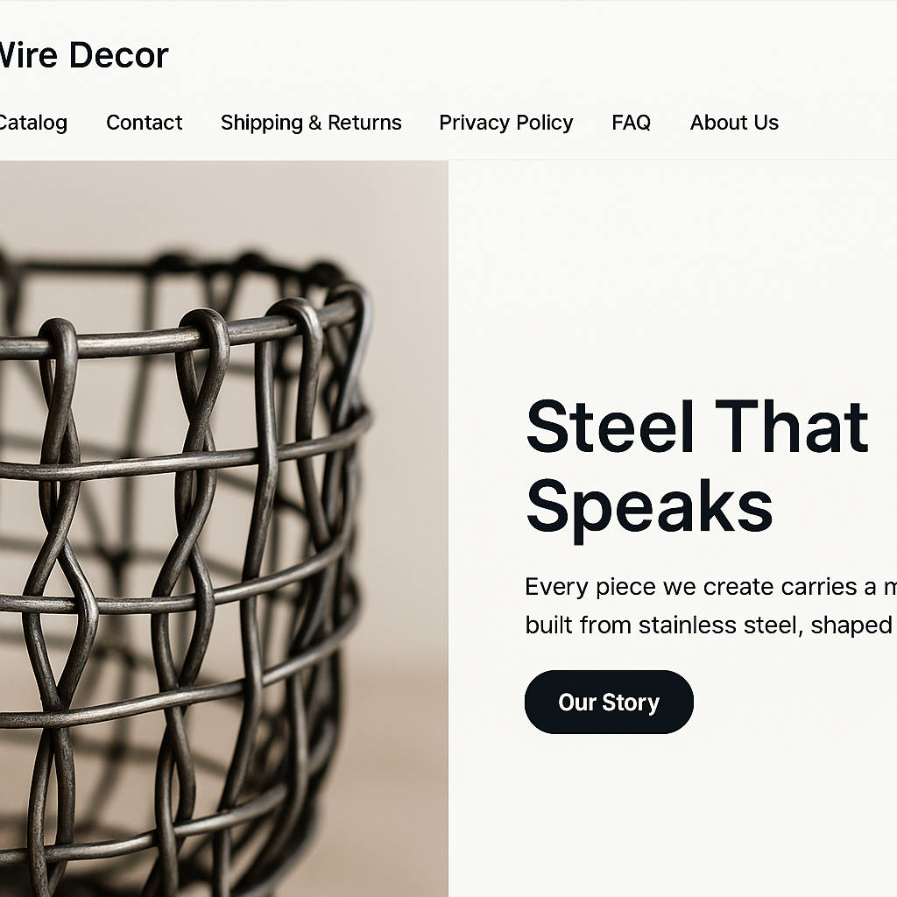897x897 pixels.
Task: Click the word "Shipping" in the top menu
Action: tap(261, 123)
